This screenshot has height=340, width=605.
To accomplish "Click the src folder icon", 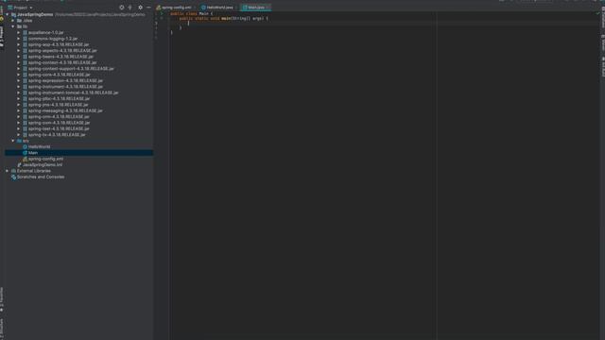I will point(19,141).
